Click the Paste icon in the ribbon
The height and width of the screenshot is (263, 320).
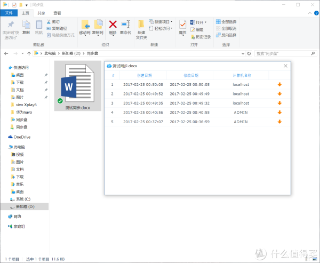39,25
